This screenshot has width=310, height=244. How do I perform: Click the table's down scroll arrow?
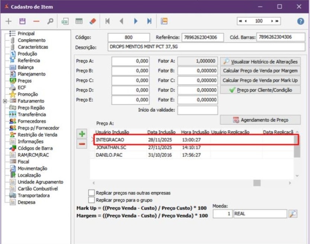[297, 176]
